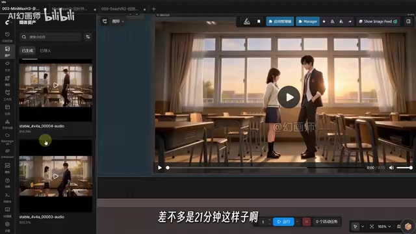Select the 已导入 imported assets tab
416x234 pixels.
45,51
